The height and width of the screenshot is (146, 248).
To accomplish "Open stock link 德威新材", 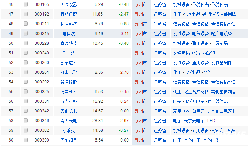I will 68,92.
